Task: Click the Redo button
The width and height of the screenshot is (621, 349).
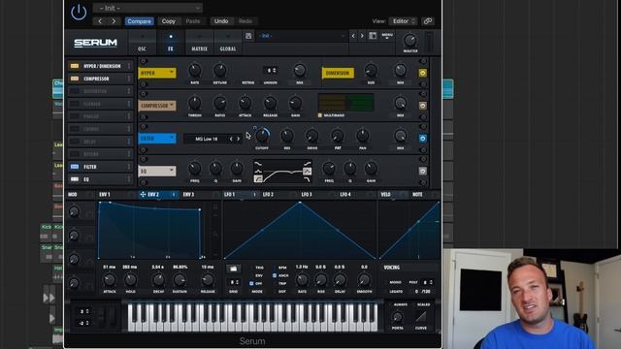Action: click(x=245, y=21)
